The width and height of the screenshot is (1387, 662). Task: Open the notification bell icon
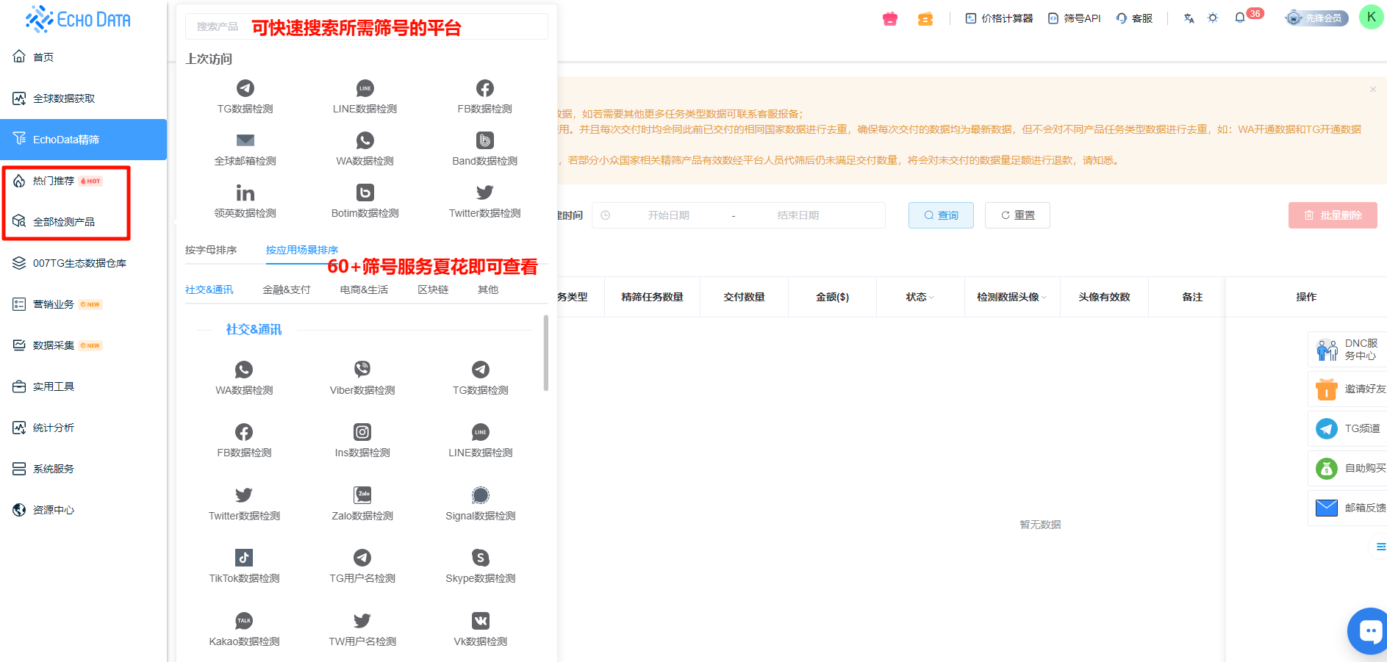(1240, 18)
